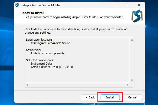Click the 'Install custom components' line
158x105 pixels.
[x=47, y=53]
